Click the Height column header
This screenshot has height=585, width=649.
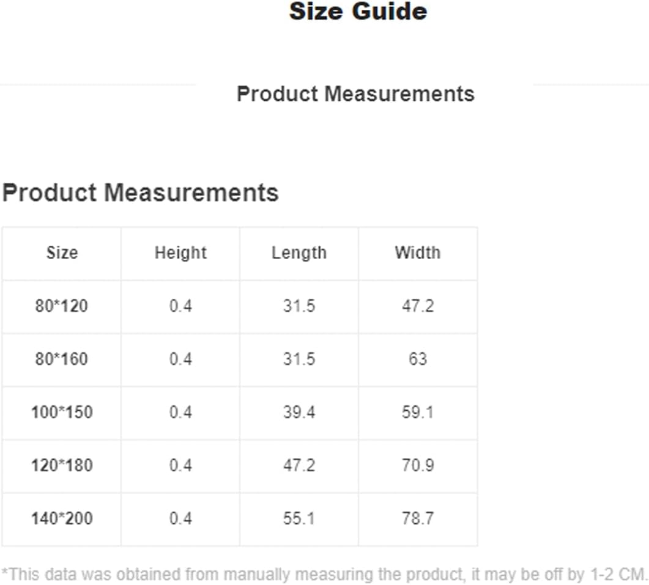coord(180,253)
